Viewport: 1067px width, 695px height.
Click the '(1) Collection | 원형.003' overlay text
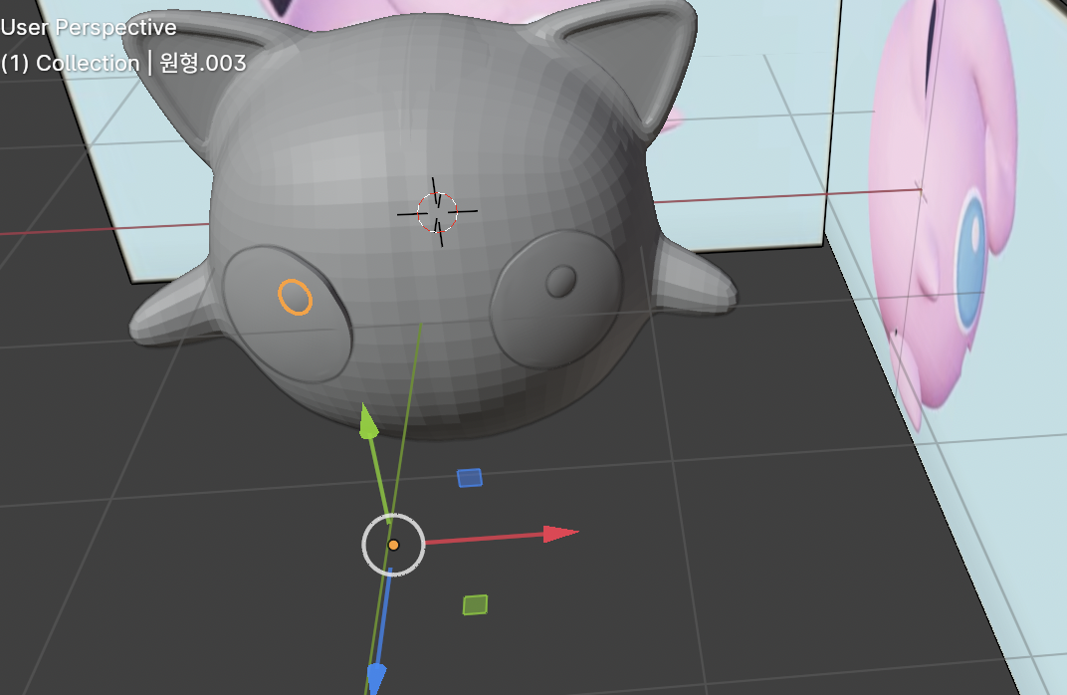point(123,64)
